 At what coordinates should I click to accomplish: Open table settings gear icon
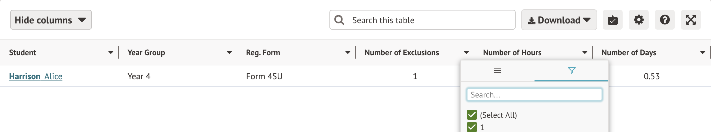point(638,20)
